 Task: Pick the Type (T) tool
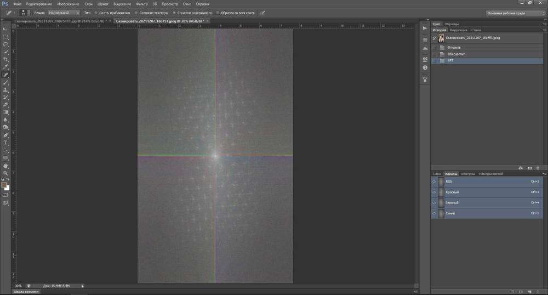[5, 142]
